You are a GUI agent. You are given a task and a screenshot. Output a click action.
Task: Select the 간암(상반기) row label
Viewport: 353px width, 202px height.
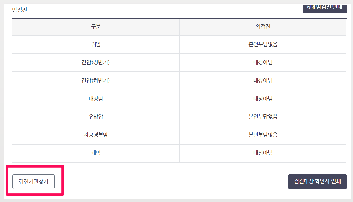click(96, 62)
